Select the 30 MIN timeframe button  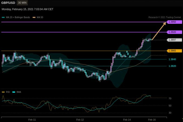pyautogui.click(x=22, y=3)
